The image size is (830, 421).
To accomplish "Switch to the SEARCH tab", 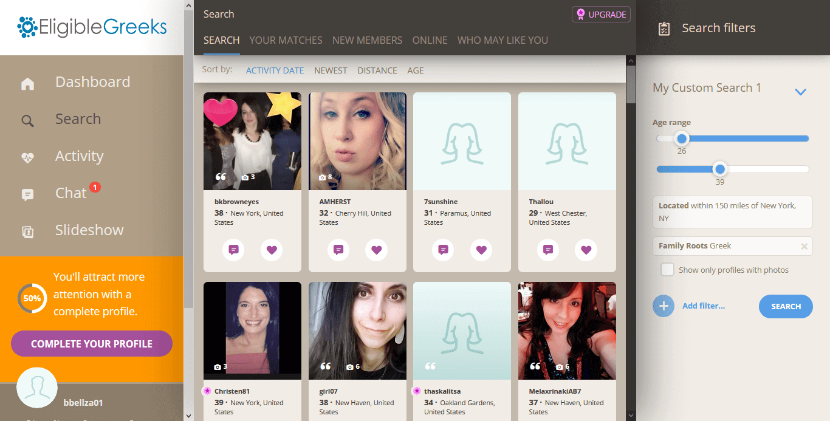I will (x=221, y=40).
